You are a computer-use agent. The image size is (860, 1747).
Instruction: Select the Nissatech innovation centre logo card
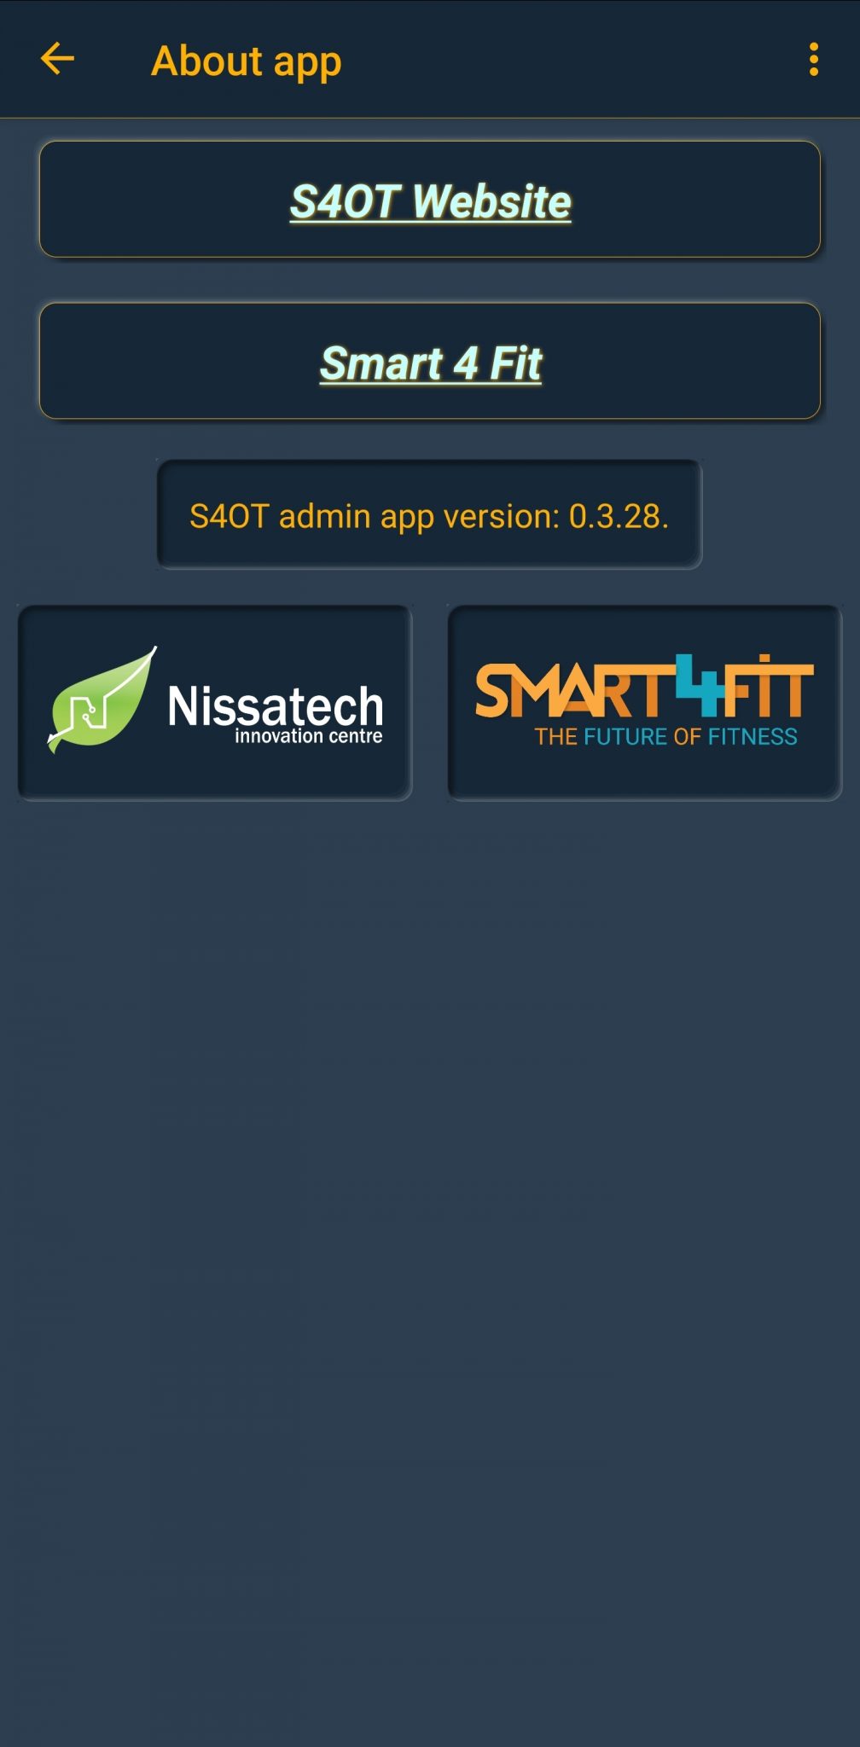tap(215, 703)
